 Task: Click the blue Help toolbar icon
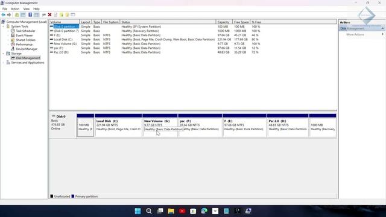pyautogui.click(x=30, y=15)
